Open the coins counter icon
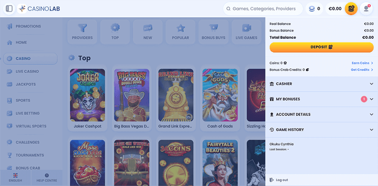This screenshot has width=378, height=186. tap(312, 9)
